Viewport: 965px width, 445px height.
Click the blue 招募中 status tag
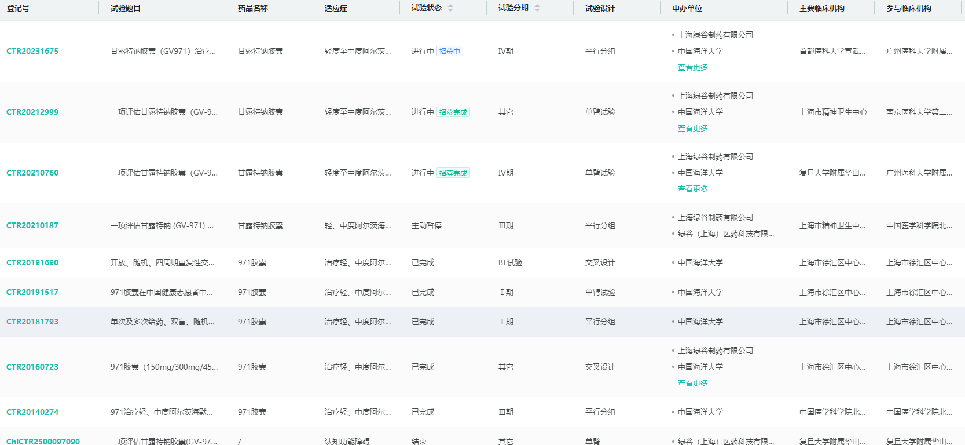(449, 51)
